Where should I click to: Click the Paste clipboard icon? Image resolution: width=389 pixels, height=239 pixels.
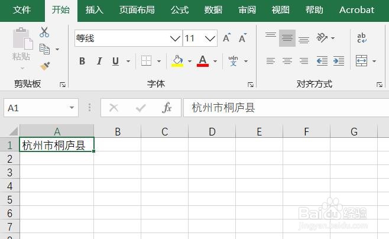[x=22, y=38]
